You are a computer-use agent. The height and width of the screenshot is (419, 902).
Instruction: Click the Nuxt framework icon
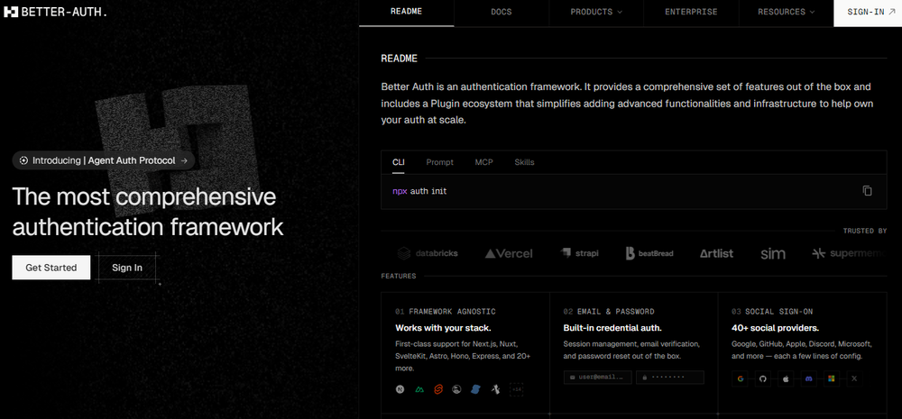(x=419, y=389)
